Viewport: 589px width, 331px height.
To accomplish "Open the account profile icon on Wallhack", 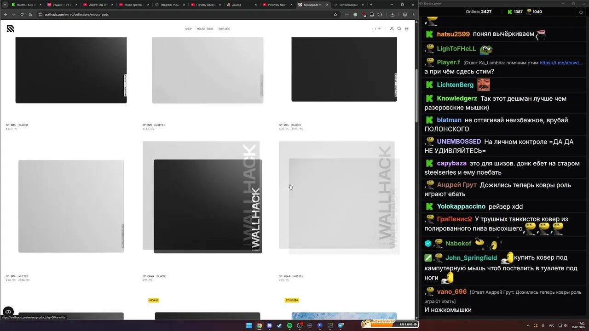I will [x=392, y=29].
